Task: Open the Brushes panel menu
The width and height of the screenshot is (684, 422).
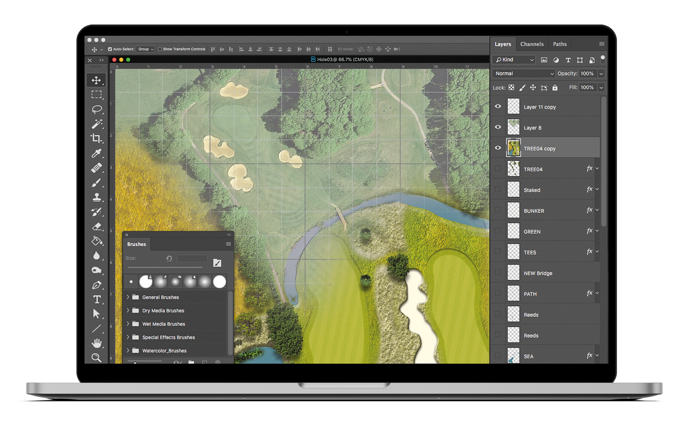Action: pyautogui.click(x=228, y=244)
